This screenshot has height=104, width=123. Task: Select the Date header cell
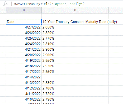coord(24,22)
